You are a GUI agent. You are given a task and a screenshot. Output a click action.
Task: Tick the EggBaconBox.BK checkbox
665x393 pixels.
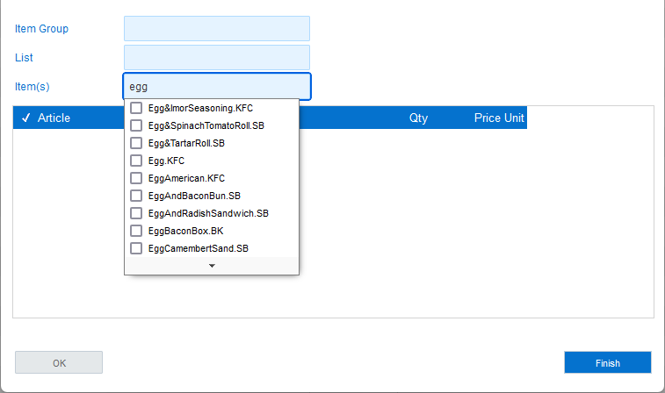[136, 231]
